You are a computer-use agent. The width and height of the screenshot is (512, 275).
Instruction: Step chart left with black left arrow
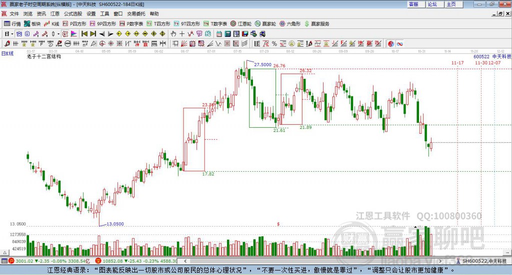pyautogui.click(x=102, y=33)
